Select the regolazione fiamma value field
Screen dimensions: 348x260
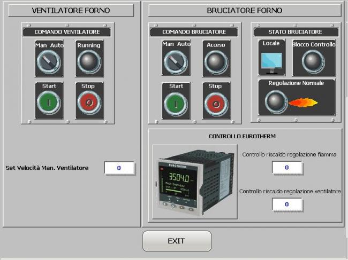(287, 168)
